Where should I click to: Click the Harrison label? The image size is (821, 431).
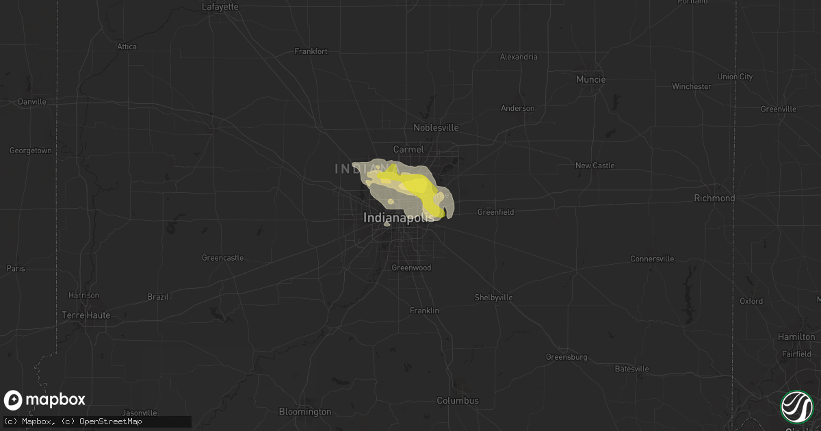coord(83,295)
